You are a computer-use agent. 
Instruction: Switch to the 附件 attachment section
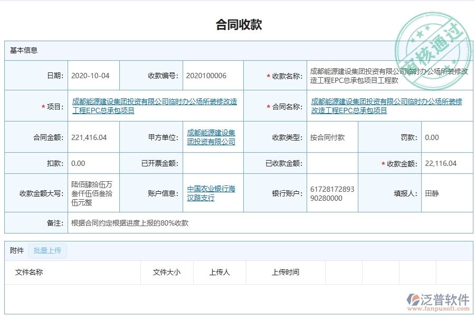coord(16,251)
